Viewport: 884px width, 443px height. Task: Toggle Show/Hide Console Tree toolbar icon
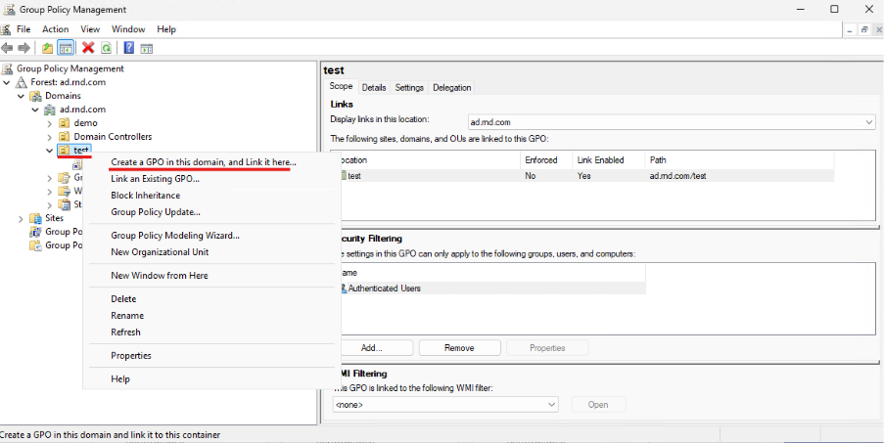[x=66, y=48]
